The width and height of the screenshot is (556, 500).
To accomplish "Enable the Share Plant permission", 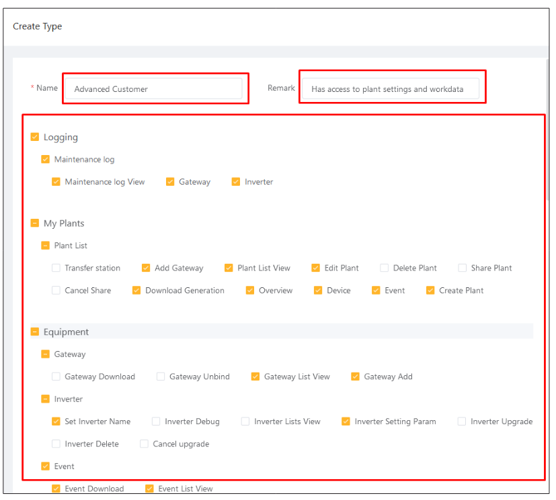I will [x=463, y=268].
